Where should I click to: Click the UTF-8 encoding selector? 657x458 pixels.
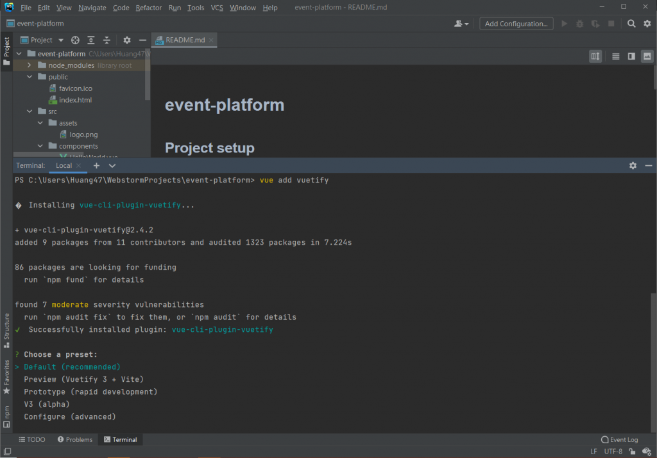(613, 452)
